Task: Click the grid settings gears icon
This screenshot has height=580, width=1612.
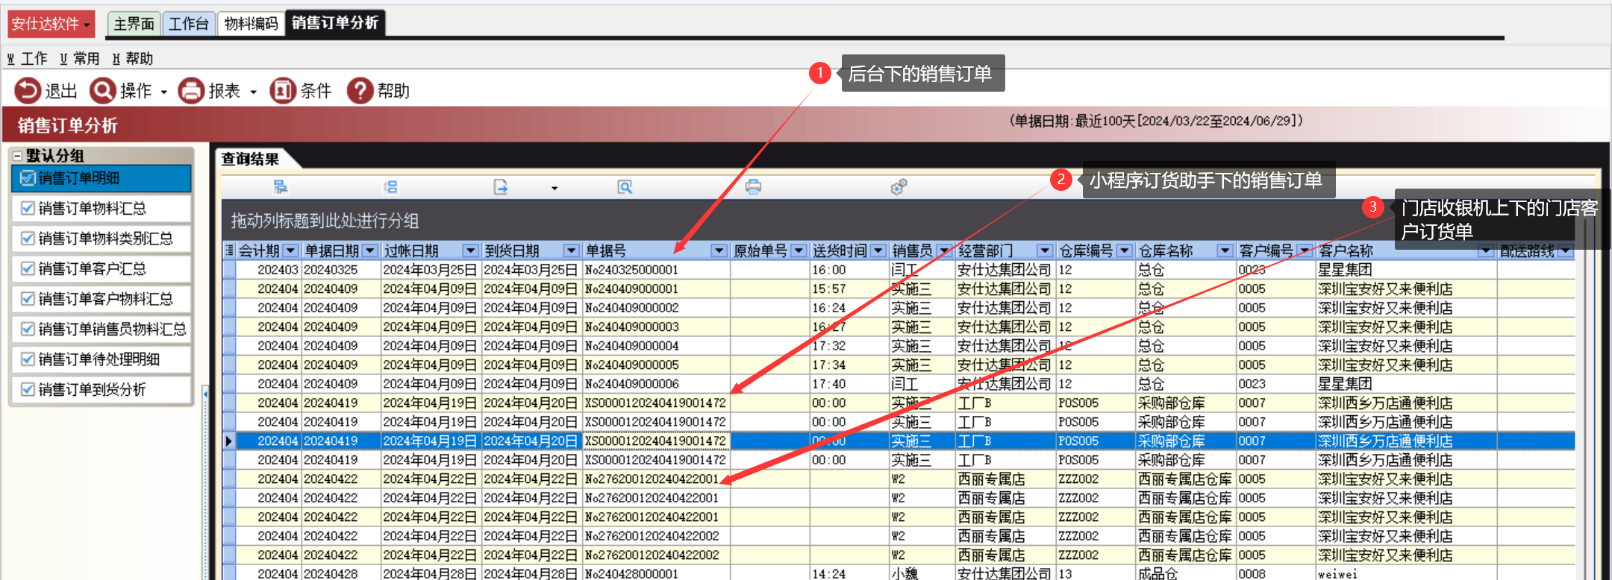Action: [899, 187]
